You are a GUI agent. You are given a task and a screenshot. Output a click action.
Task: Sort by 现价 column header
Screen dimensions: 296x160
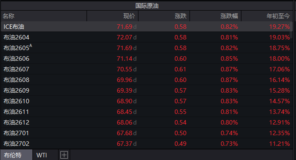[x=129, y=16]
